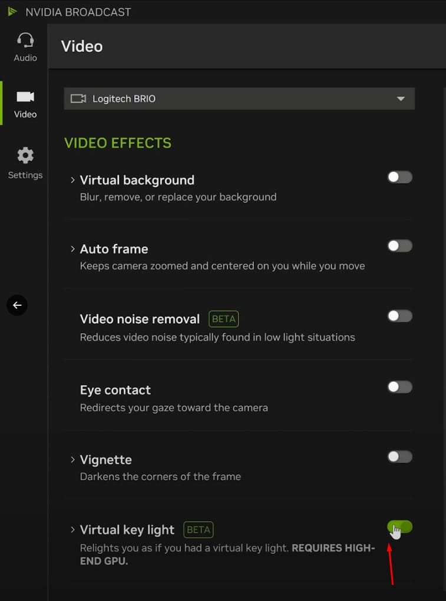Select the Video camera icon in the sidebar
This screenshot has width=446, height=601.
point(25,97)
